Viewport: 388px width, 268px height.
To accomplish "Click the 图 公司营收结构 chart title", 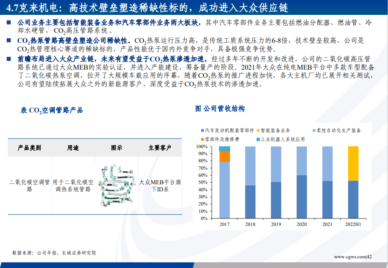I will click(x=220, y=109).
